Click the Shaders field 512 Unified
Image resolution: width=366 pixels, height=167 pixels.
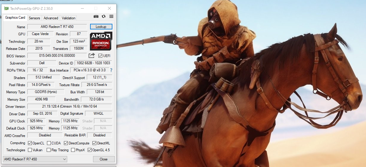click(x=43, y=77)
